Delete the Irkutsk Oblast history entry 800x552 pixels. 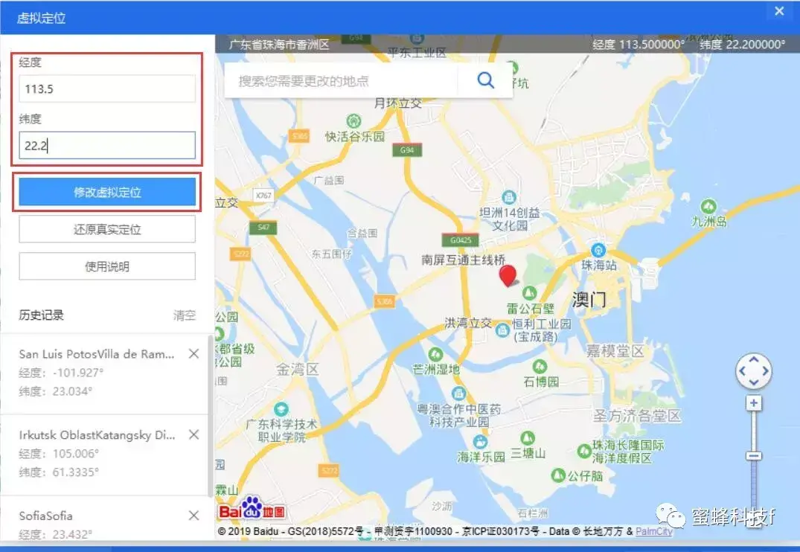pyautogui.click(x=193, y=434)
